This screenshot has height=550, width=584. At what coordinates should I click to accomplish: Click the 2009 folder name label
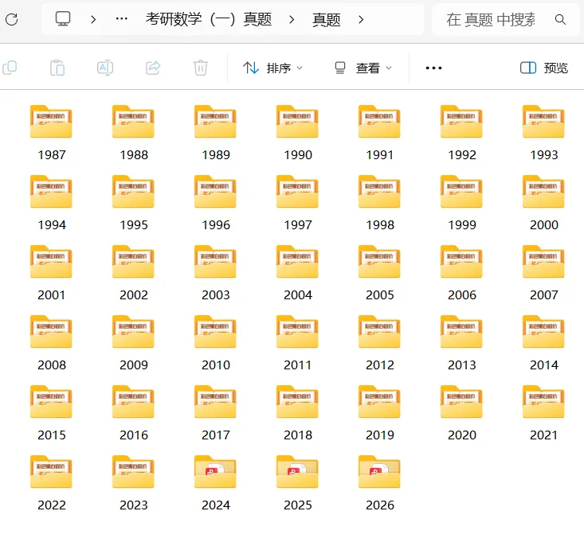coord(134,365)
